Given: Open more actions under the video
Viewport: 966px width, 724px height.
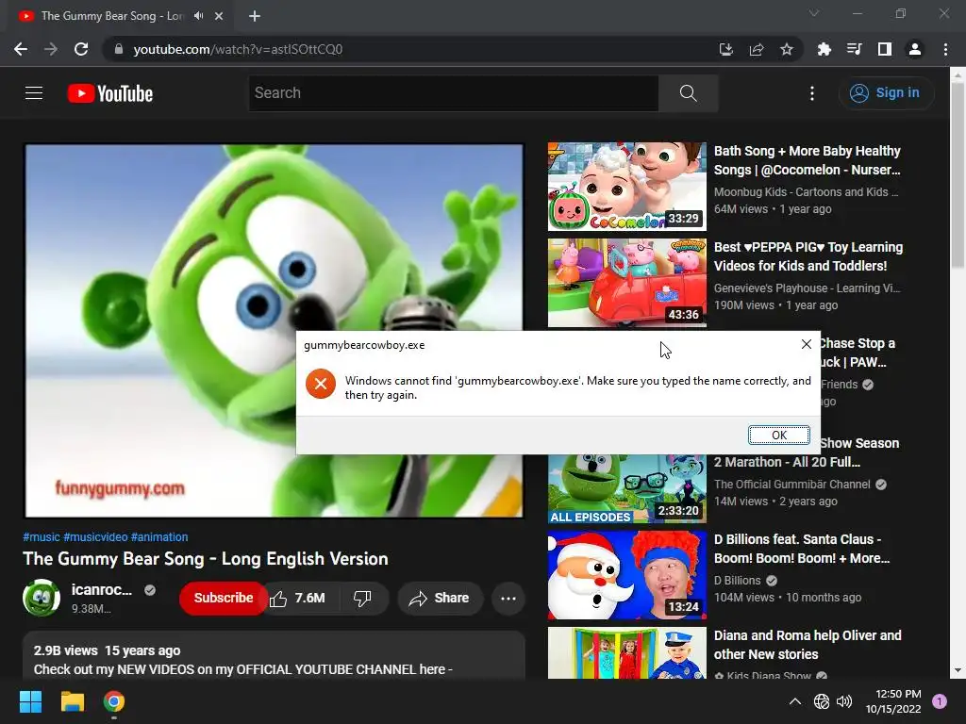Looking at the screenshot, I should pos(508,598).
